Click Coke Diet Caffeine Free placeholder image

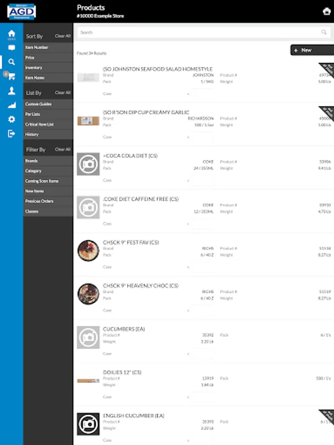point(89,208)
